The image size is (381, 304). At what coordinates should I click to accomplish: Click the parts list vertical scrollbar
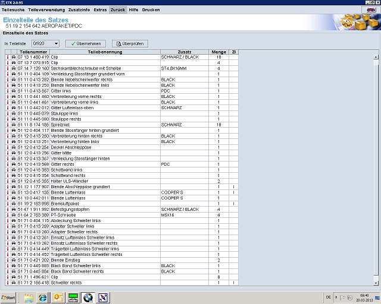tap(376, 166)
